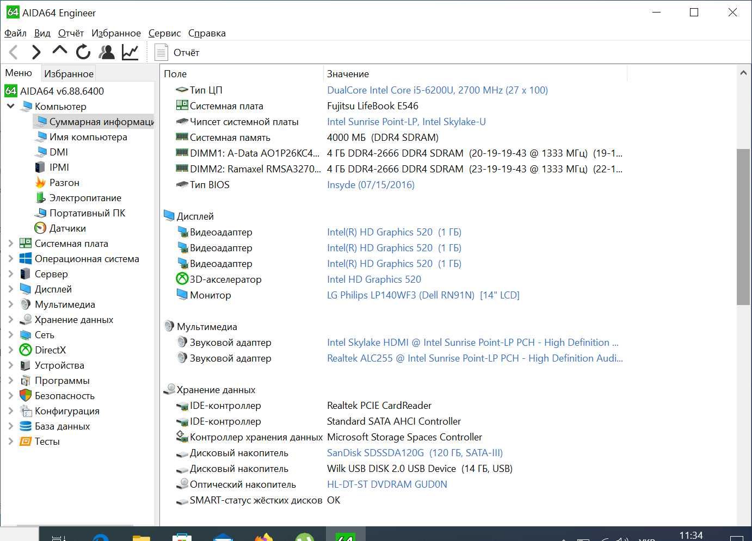Click the vertical scrollbar up arrow
The image size is (752, 541).
tap(744, 72)
